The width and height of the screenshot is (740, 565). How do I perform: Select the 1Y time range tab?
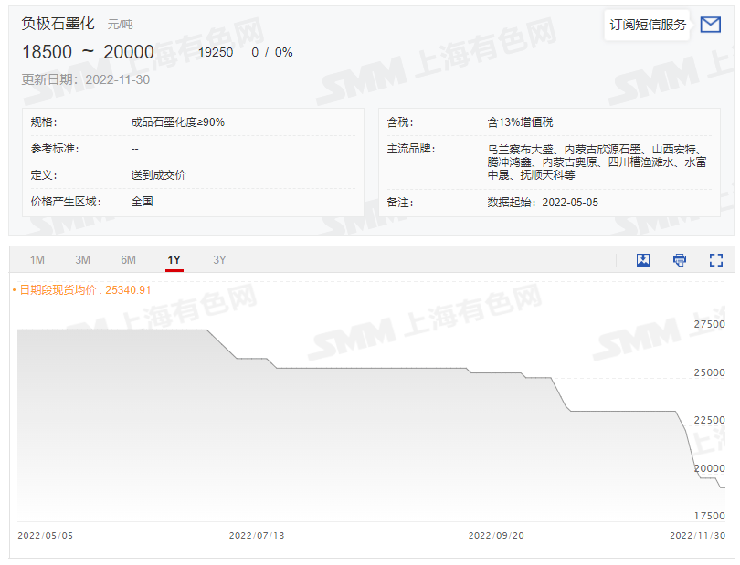point(174,260)
